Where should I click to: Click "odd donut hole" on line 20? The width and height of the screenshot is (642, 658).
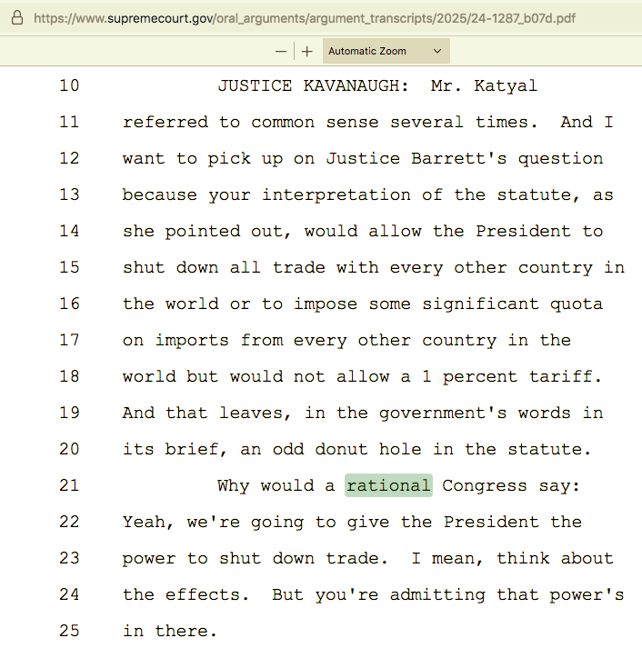pos(346,450)
